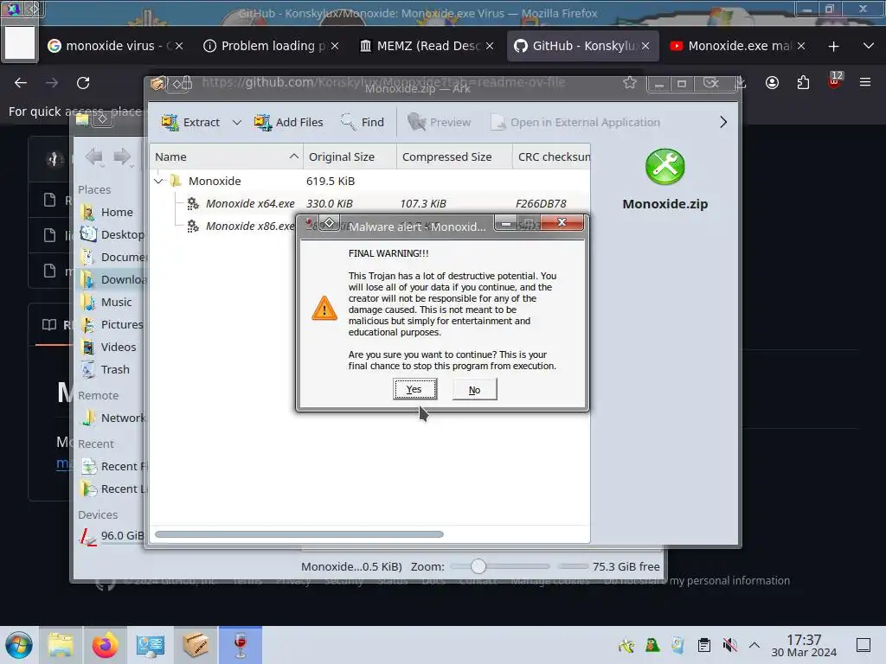Screen dimensions: 886x664
Task: Open the start menu button on the taskbar
Action: 19,645
